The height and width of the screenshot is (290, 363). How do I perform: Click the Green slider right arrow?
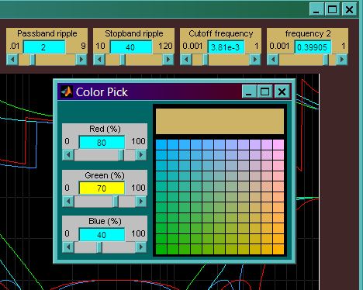pyautogui.click(x=141, y=202)
